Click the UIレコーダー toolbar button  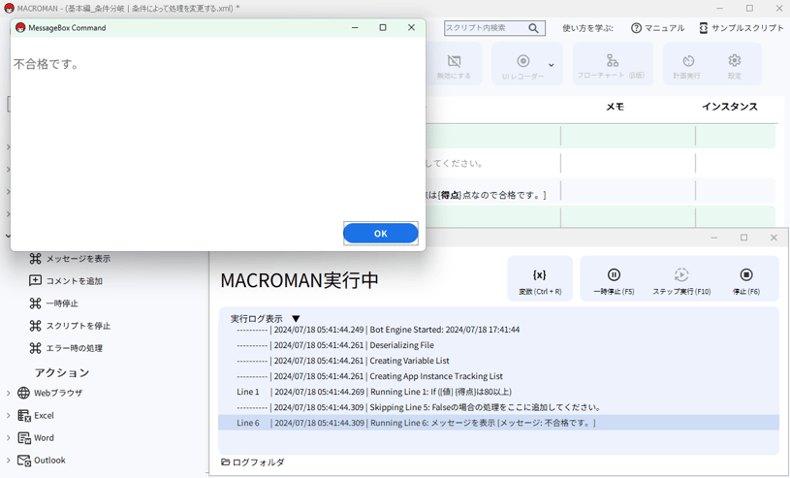[523, 66]
